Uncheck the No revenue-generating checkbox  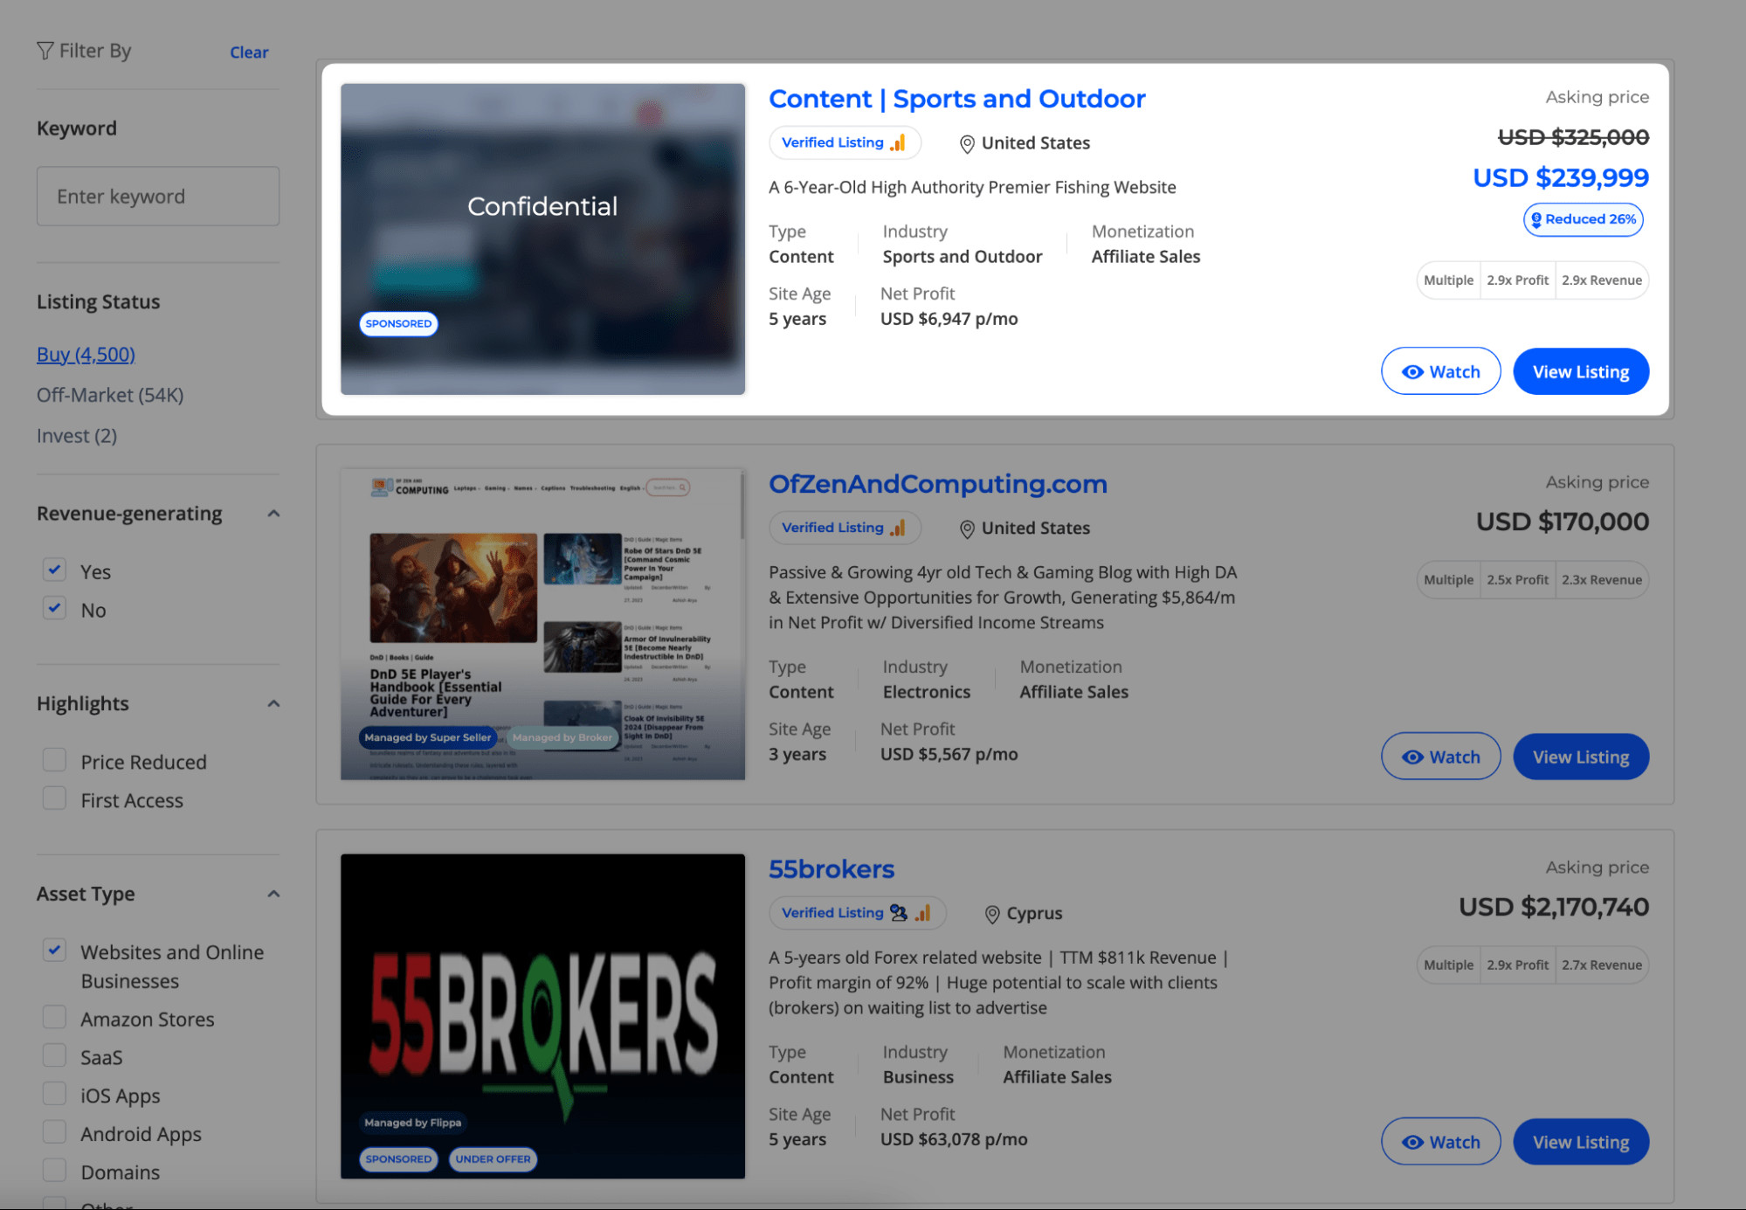coord(54,608)
